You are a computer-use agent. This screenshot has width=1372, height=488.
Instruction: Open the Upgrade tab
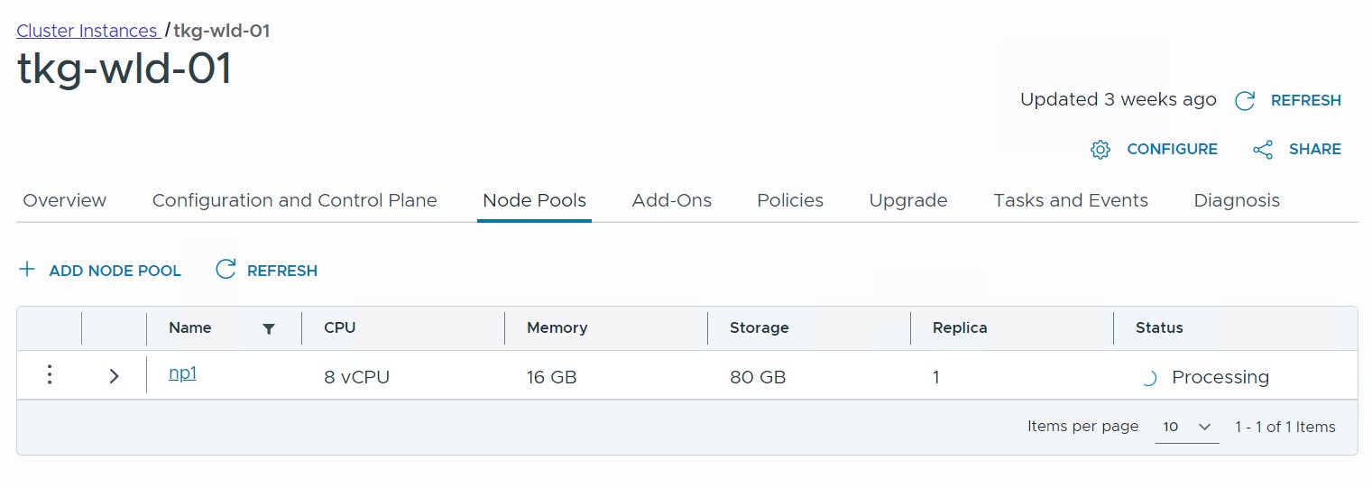click(x=907, y=200)
